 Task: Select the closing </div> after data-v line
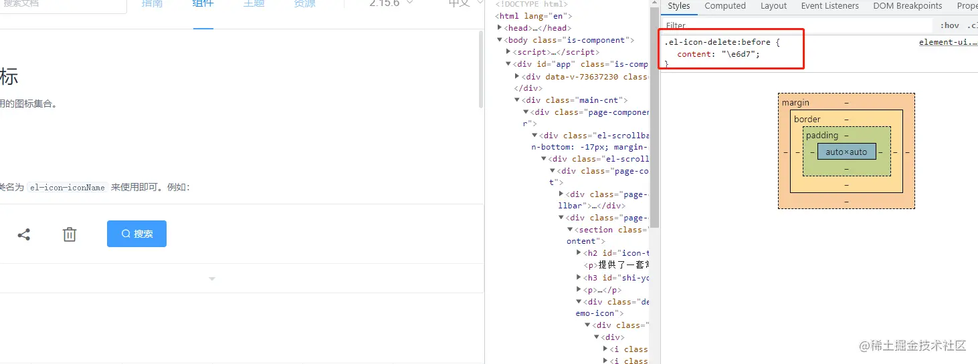tap(528, 88)
